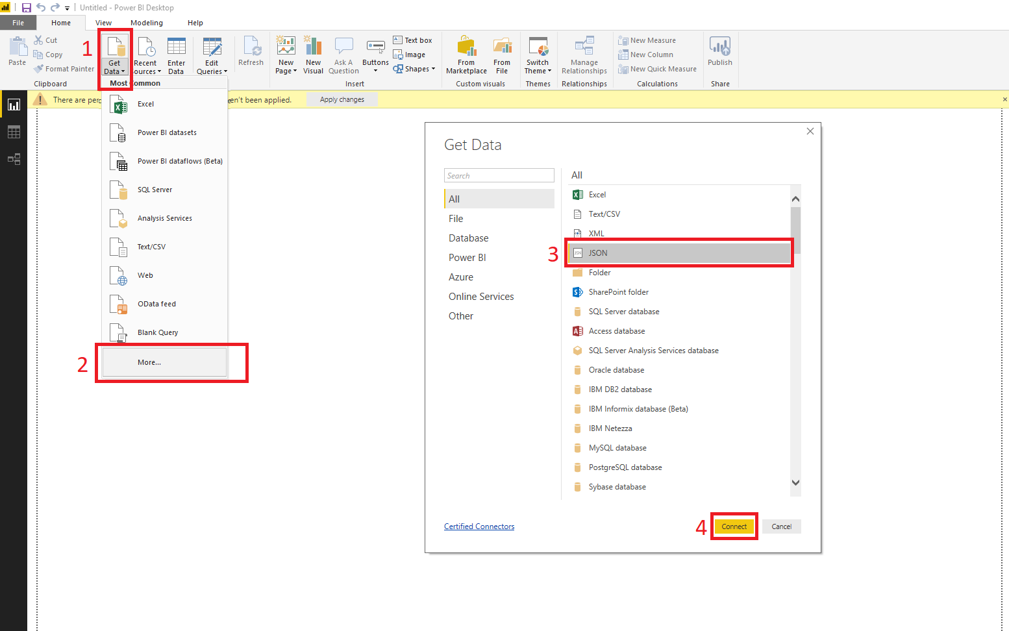The image size is (1009, 631).
Task: Switch to Report view in sidebar
Action: click(x=14, y=105)
